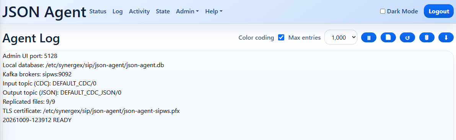The height and width of the screenshot is (140, 456).
Task: Click the Agent Log heading
Action: tap(31, 38)
